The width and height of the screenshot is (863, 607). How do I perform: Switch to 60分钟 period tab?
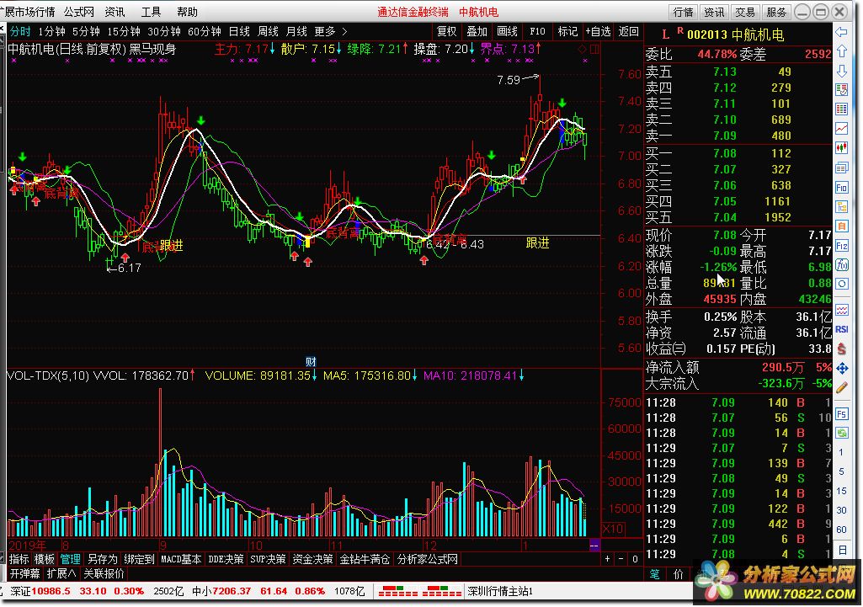(x=205, y=31)
